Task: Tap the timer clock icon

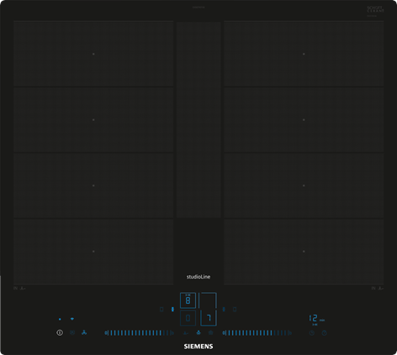Action: click(x=312, y=333)
